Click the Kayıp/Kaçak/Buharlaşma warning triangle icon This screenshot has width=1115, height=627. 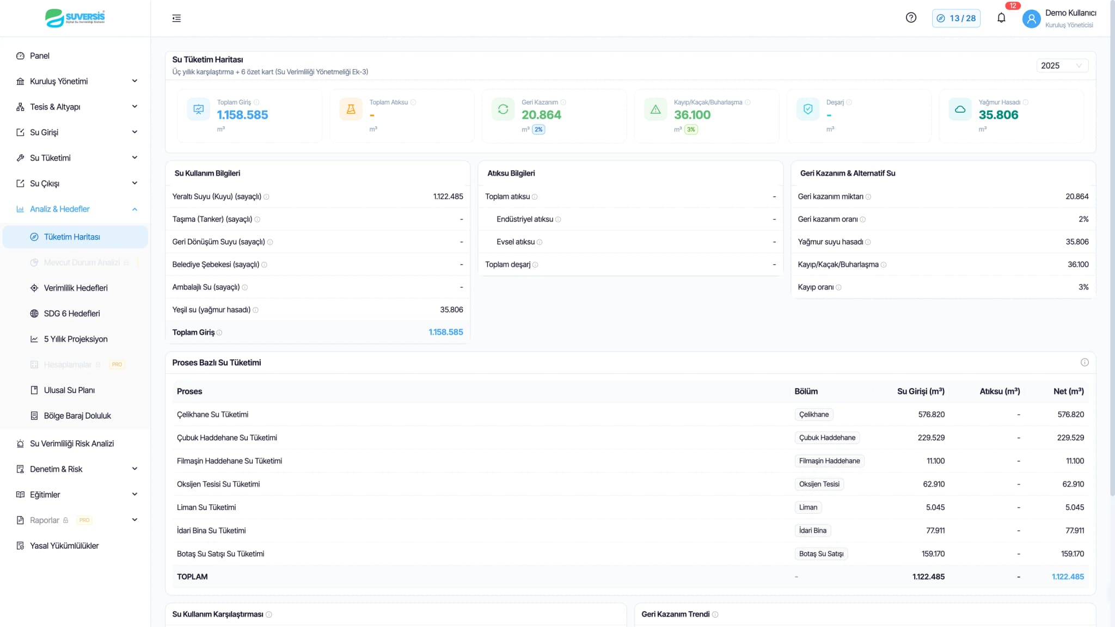[655, 109]
